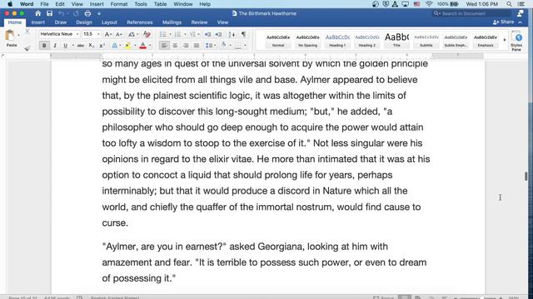Screen dimensions: 533x299
Task: Save the document with the floppy disk icon
Action: click(50, 13)
